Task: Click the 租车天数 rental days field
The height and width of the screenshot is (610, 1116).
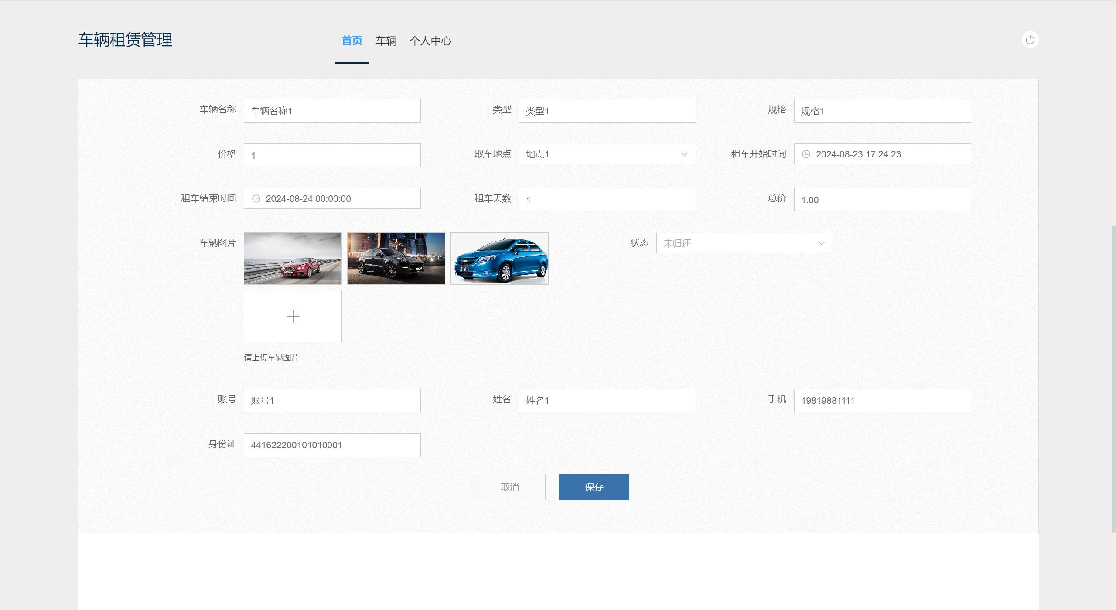Action: [x=607, y=200]
